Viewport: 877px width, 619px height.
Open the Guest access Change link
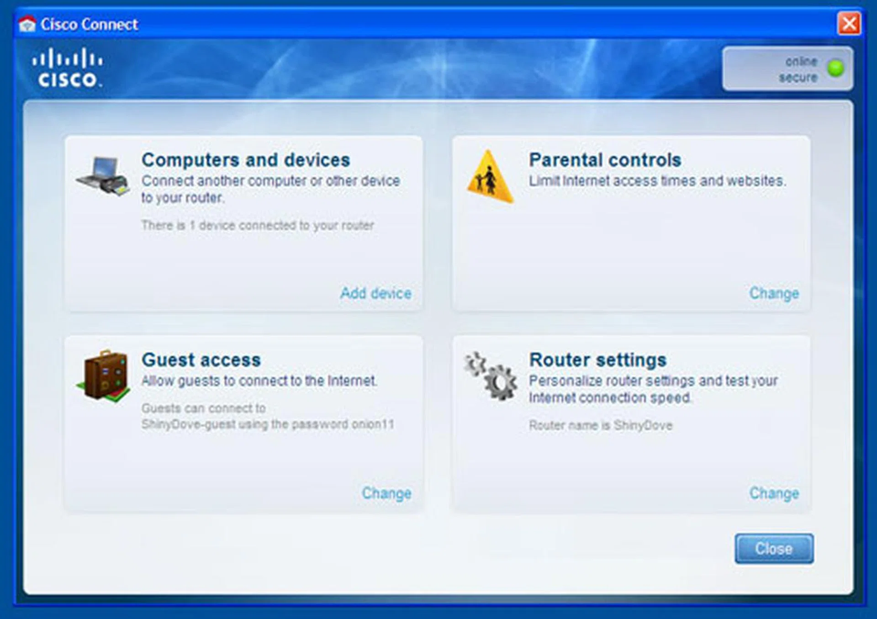[x=386, y=493]
